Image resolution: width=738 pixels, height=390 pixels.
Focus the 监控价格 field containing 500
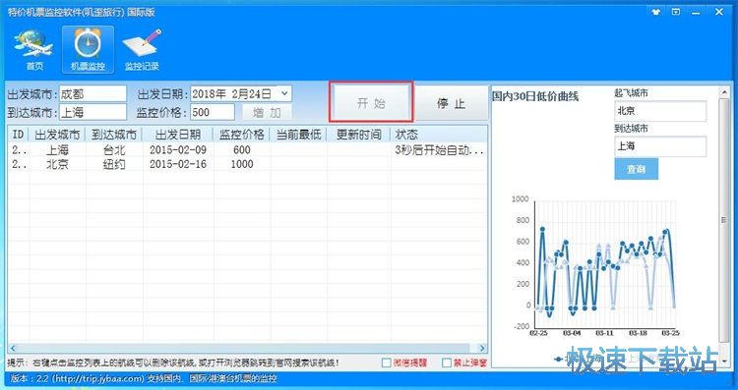pyautogui.click(x=213, y=112)
